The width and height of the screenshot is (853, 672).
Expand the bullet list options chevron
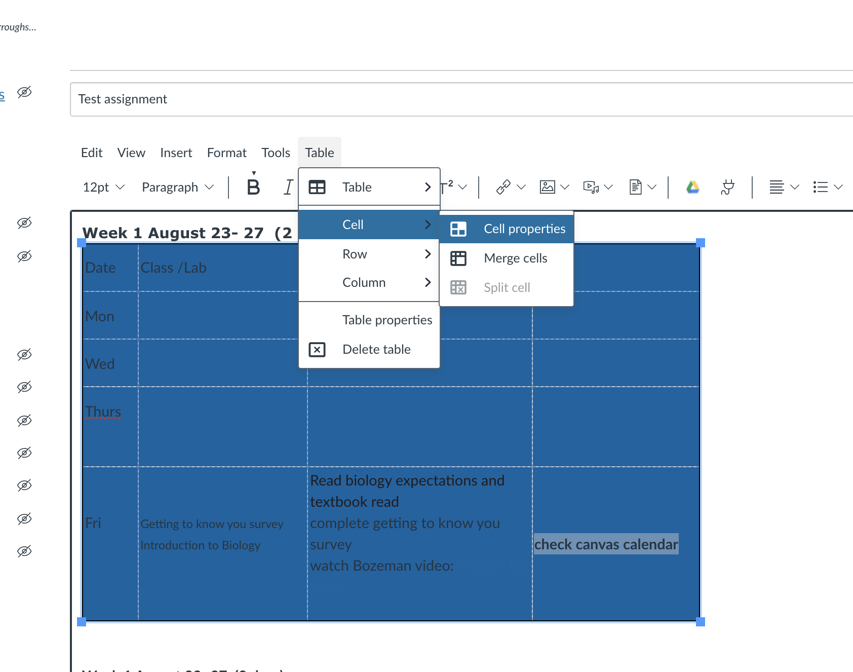(x=838, y=187)
